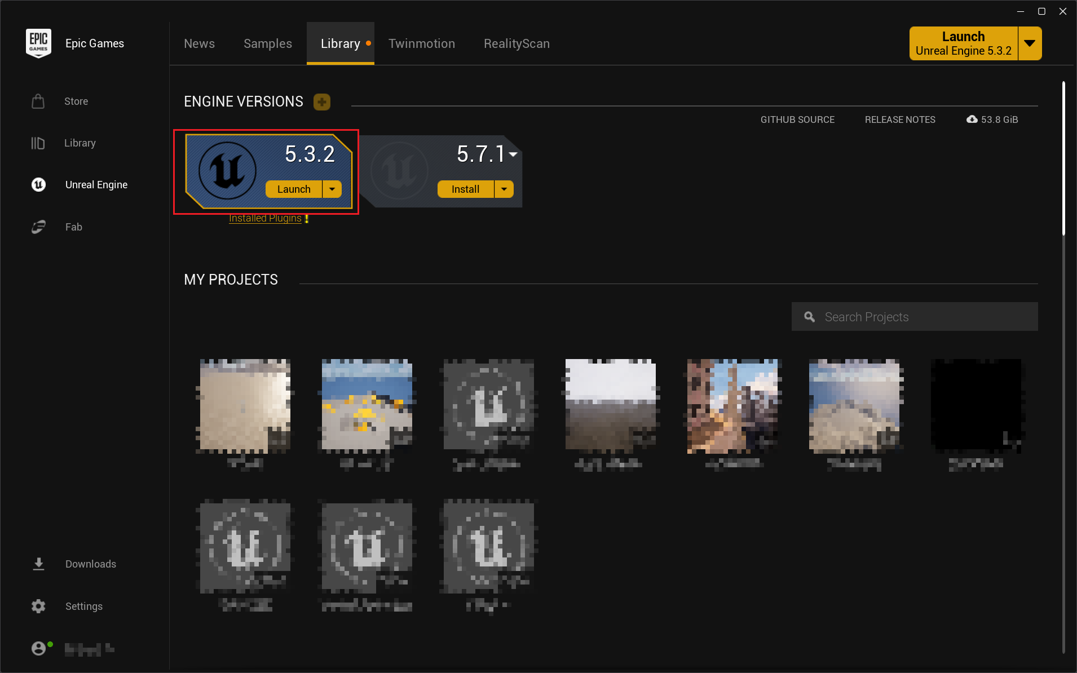The width and height of the screenshot is (1077, 673).
Task: Open the Release Notes link
Action: pyautogui.click(x=899, y=119)
